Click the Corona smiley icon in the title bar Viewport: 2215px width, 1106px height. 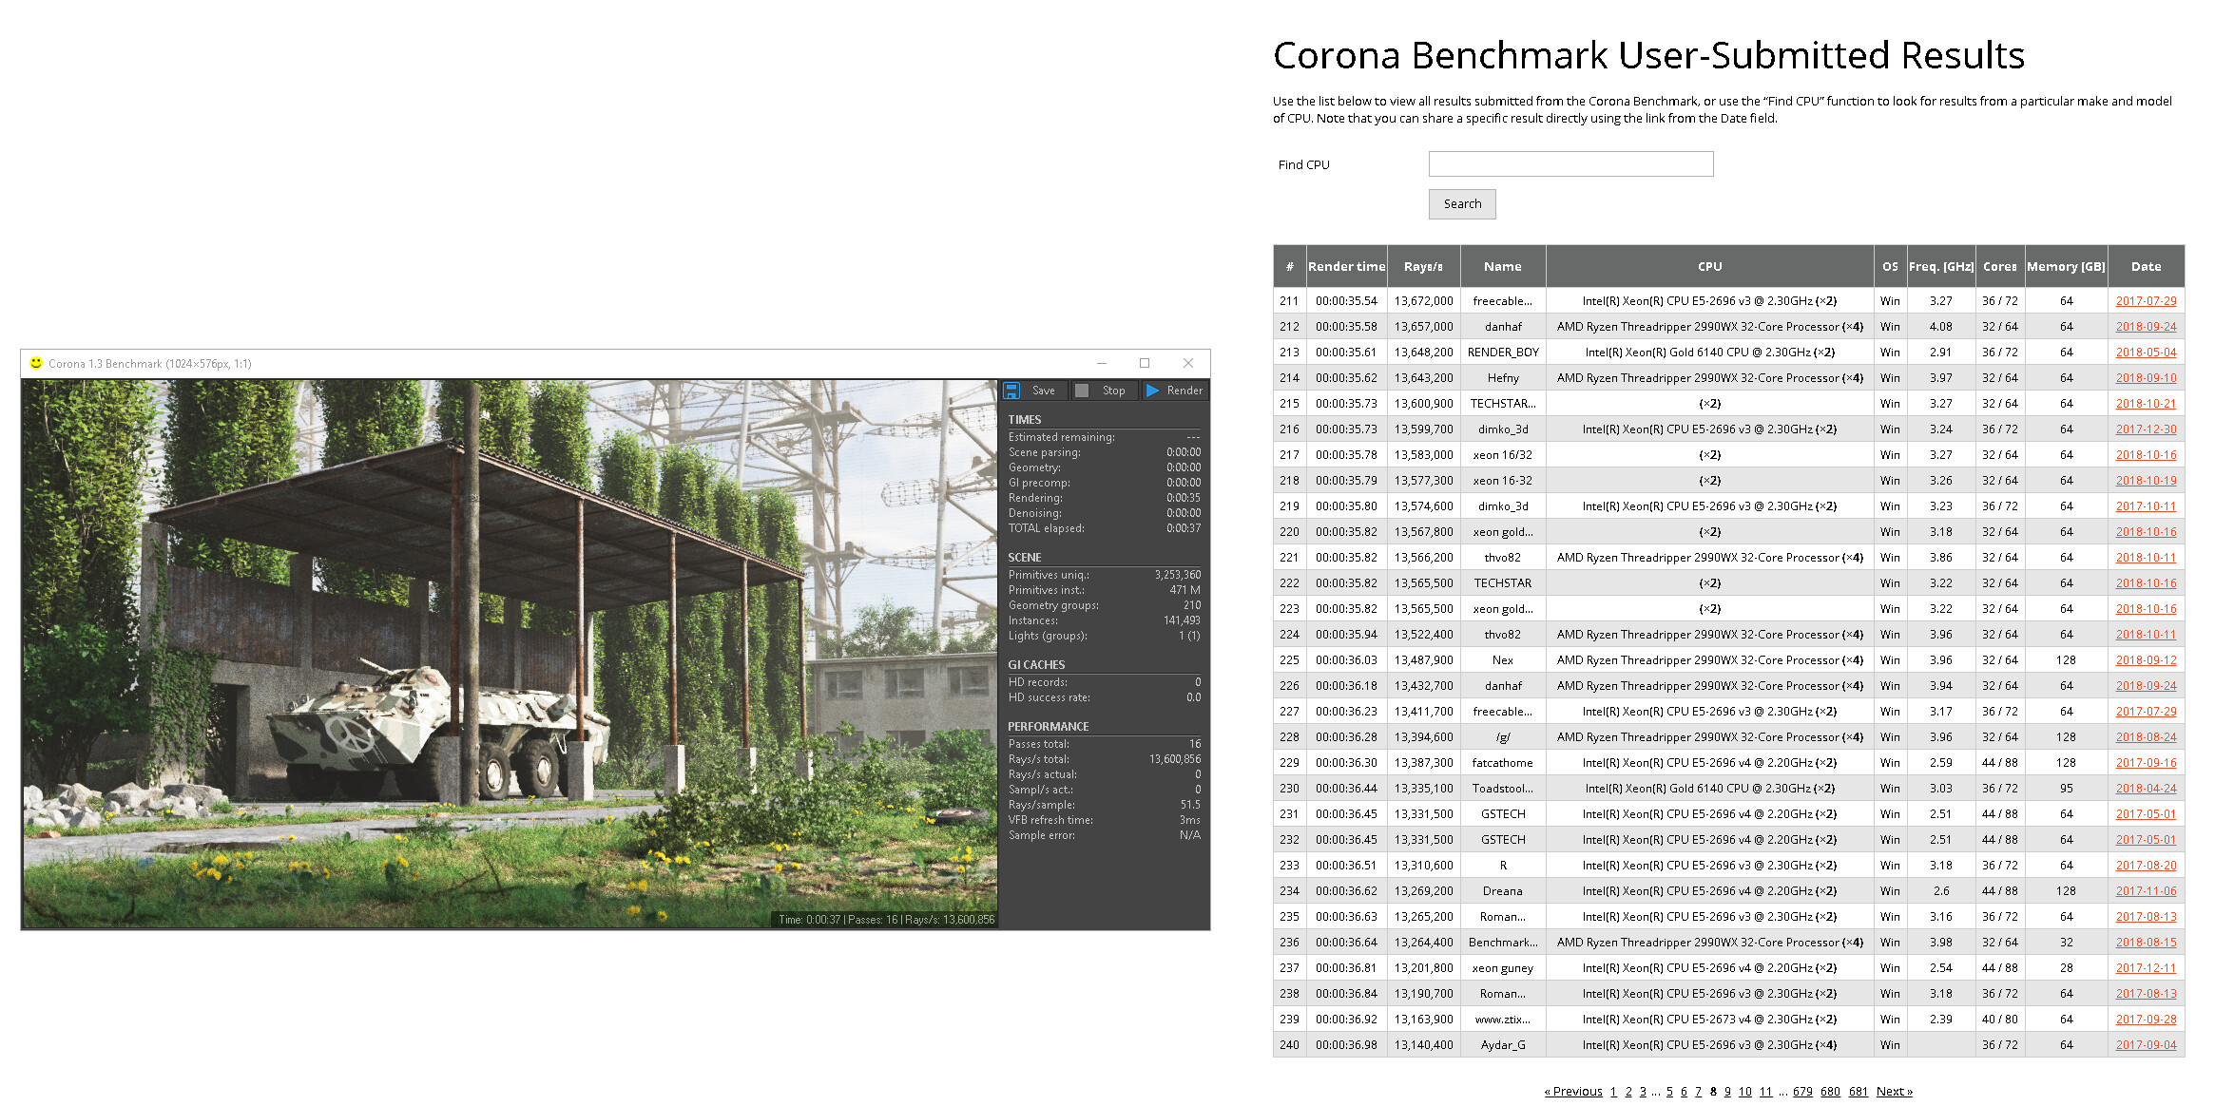click(x=36, y=363)
